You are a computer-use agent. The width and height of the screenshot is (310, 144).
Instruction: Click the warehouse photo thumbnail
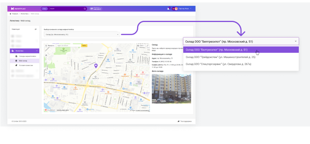171,89
